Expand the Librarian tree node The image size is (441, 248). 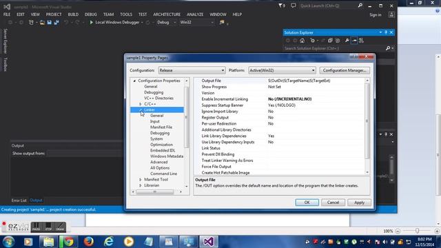(x=141, y=185)
